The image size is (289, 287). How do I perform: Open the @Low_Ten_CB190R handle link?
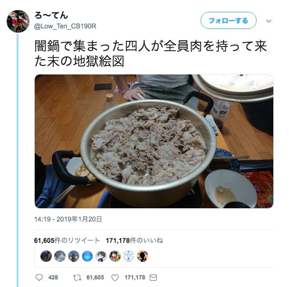click(65, 26)
